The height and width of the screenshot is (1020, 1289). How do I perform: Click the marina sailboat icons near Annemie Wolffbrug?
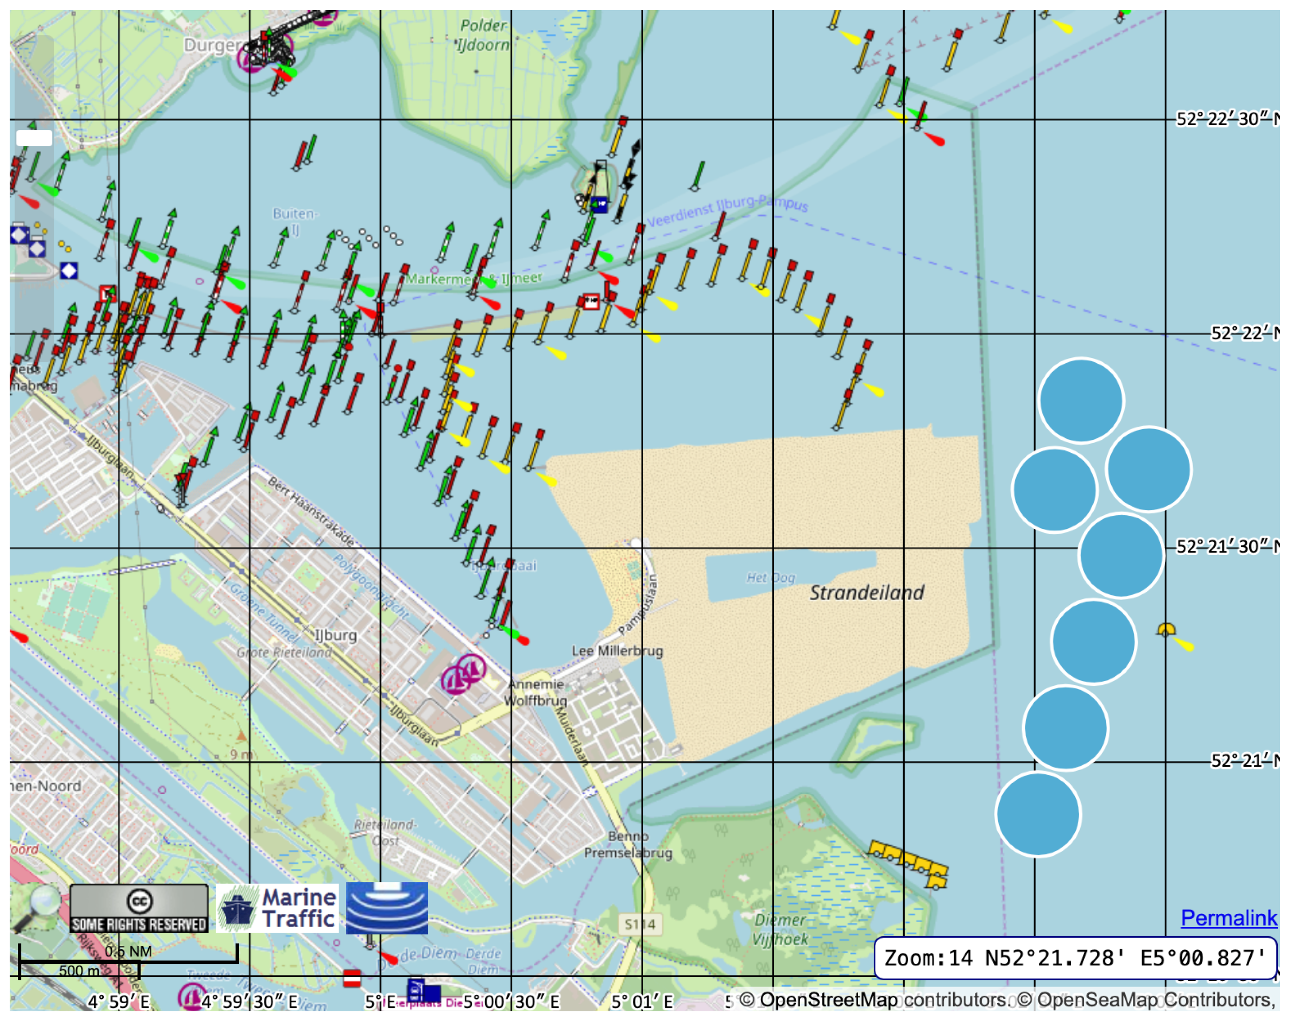463,674
